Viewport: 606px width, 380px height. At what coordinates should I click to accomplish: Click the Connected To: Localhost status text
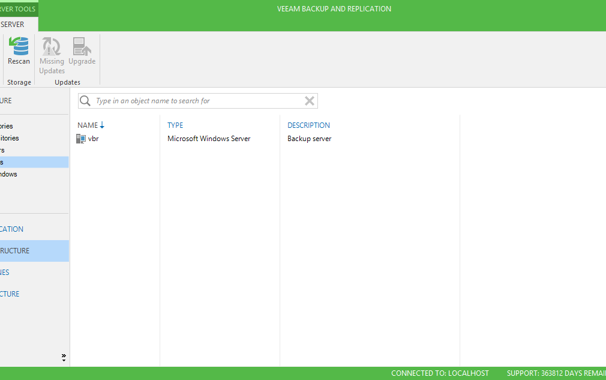(x=440, y=373)
